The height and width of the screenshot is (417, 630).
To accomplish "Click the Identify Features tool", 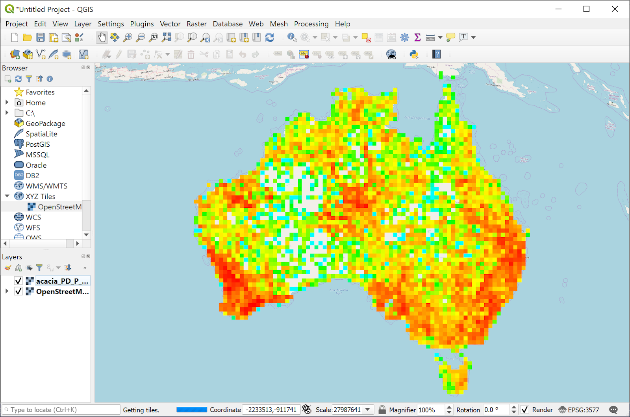I will (291, 37).
